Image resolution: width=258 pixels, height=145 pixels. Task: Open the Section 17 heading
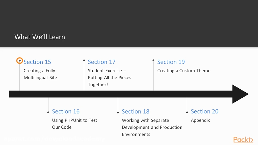pos(101,62)
